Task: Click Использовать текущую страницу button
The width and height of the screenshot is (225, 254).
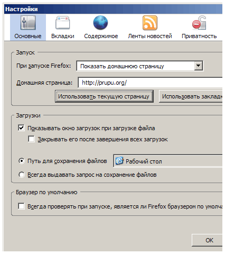Action: pyautogui.click(x=104, y=96)
